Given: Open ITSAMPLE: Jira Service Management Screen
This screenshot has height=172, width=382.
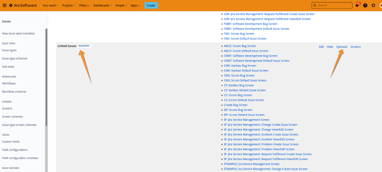Looking at the screenshot, I should pyautogui.click(x=252, y=164).
